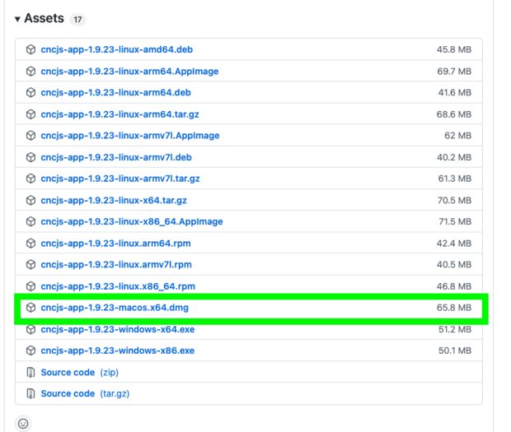Click package icon beside linux-armv7l.AppImage
Screen dimensions: 511x432
coord(30,136)
